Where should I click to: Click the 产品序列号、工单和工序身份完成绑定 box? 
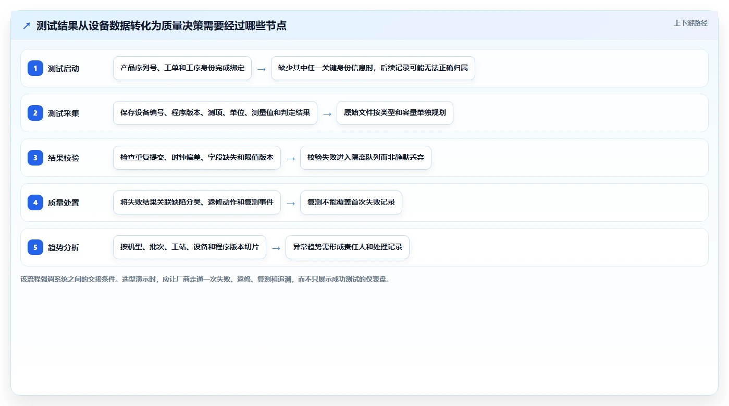(x=182, y=68)
